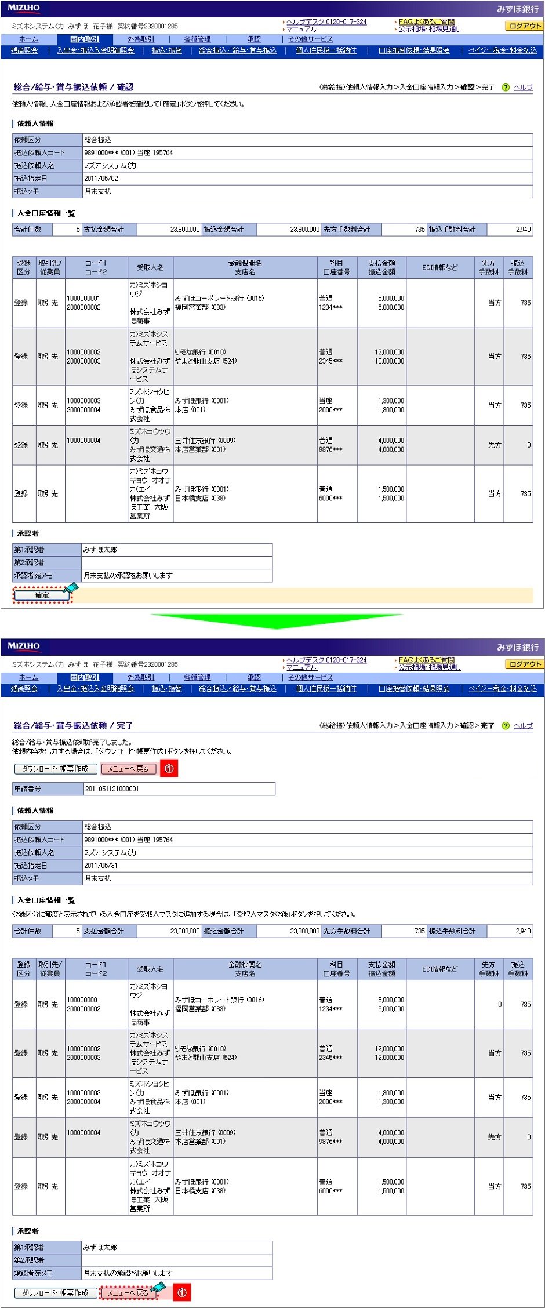Open 残高照会 submenu on the 確認 screen
The width and height of the screenshot is (545, 1308).
click(24, 50)
